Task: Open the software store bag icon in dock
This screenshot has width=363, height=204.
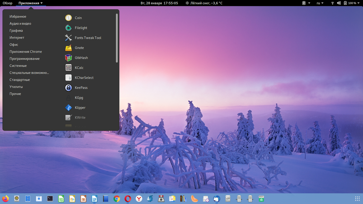Action: tap(39, 199)
